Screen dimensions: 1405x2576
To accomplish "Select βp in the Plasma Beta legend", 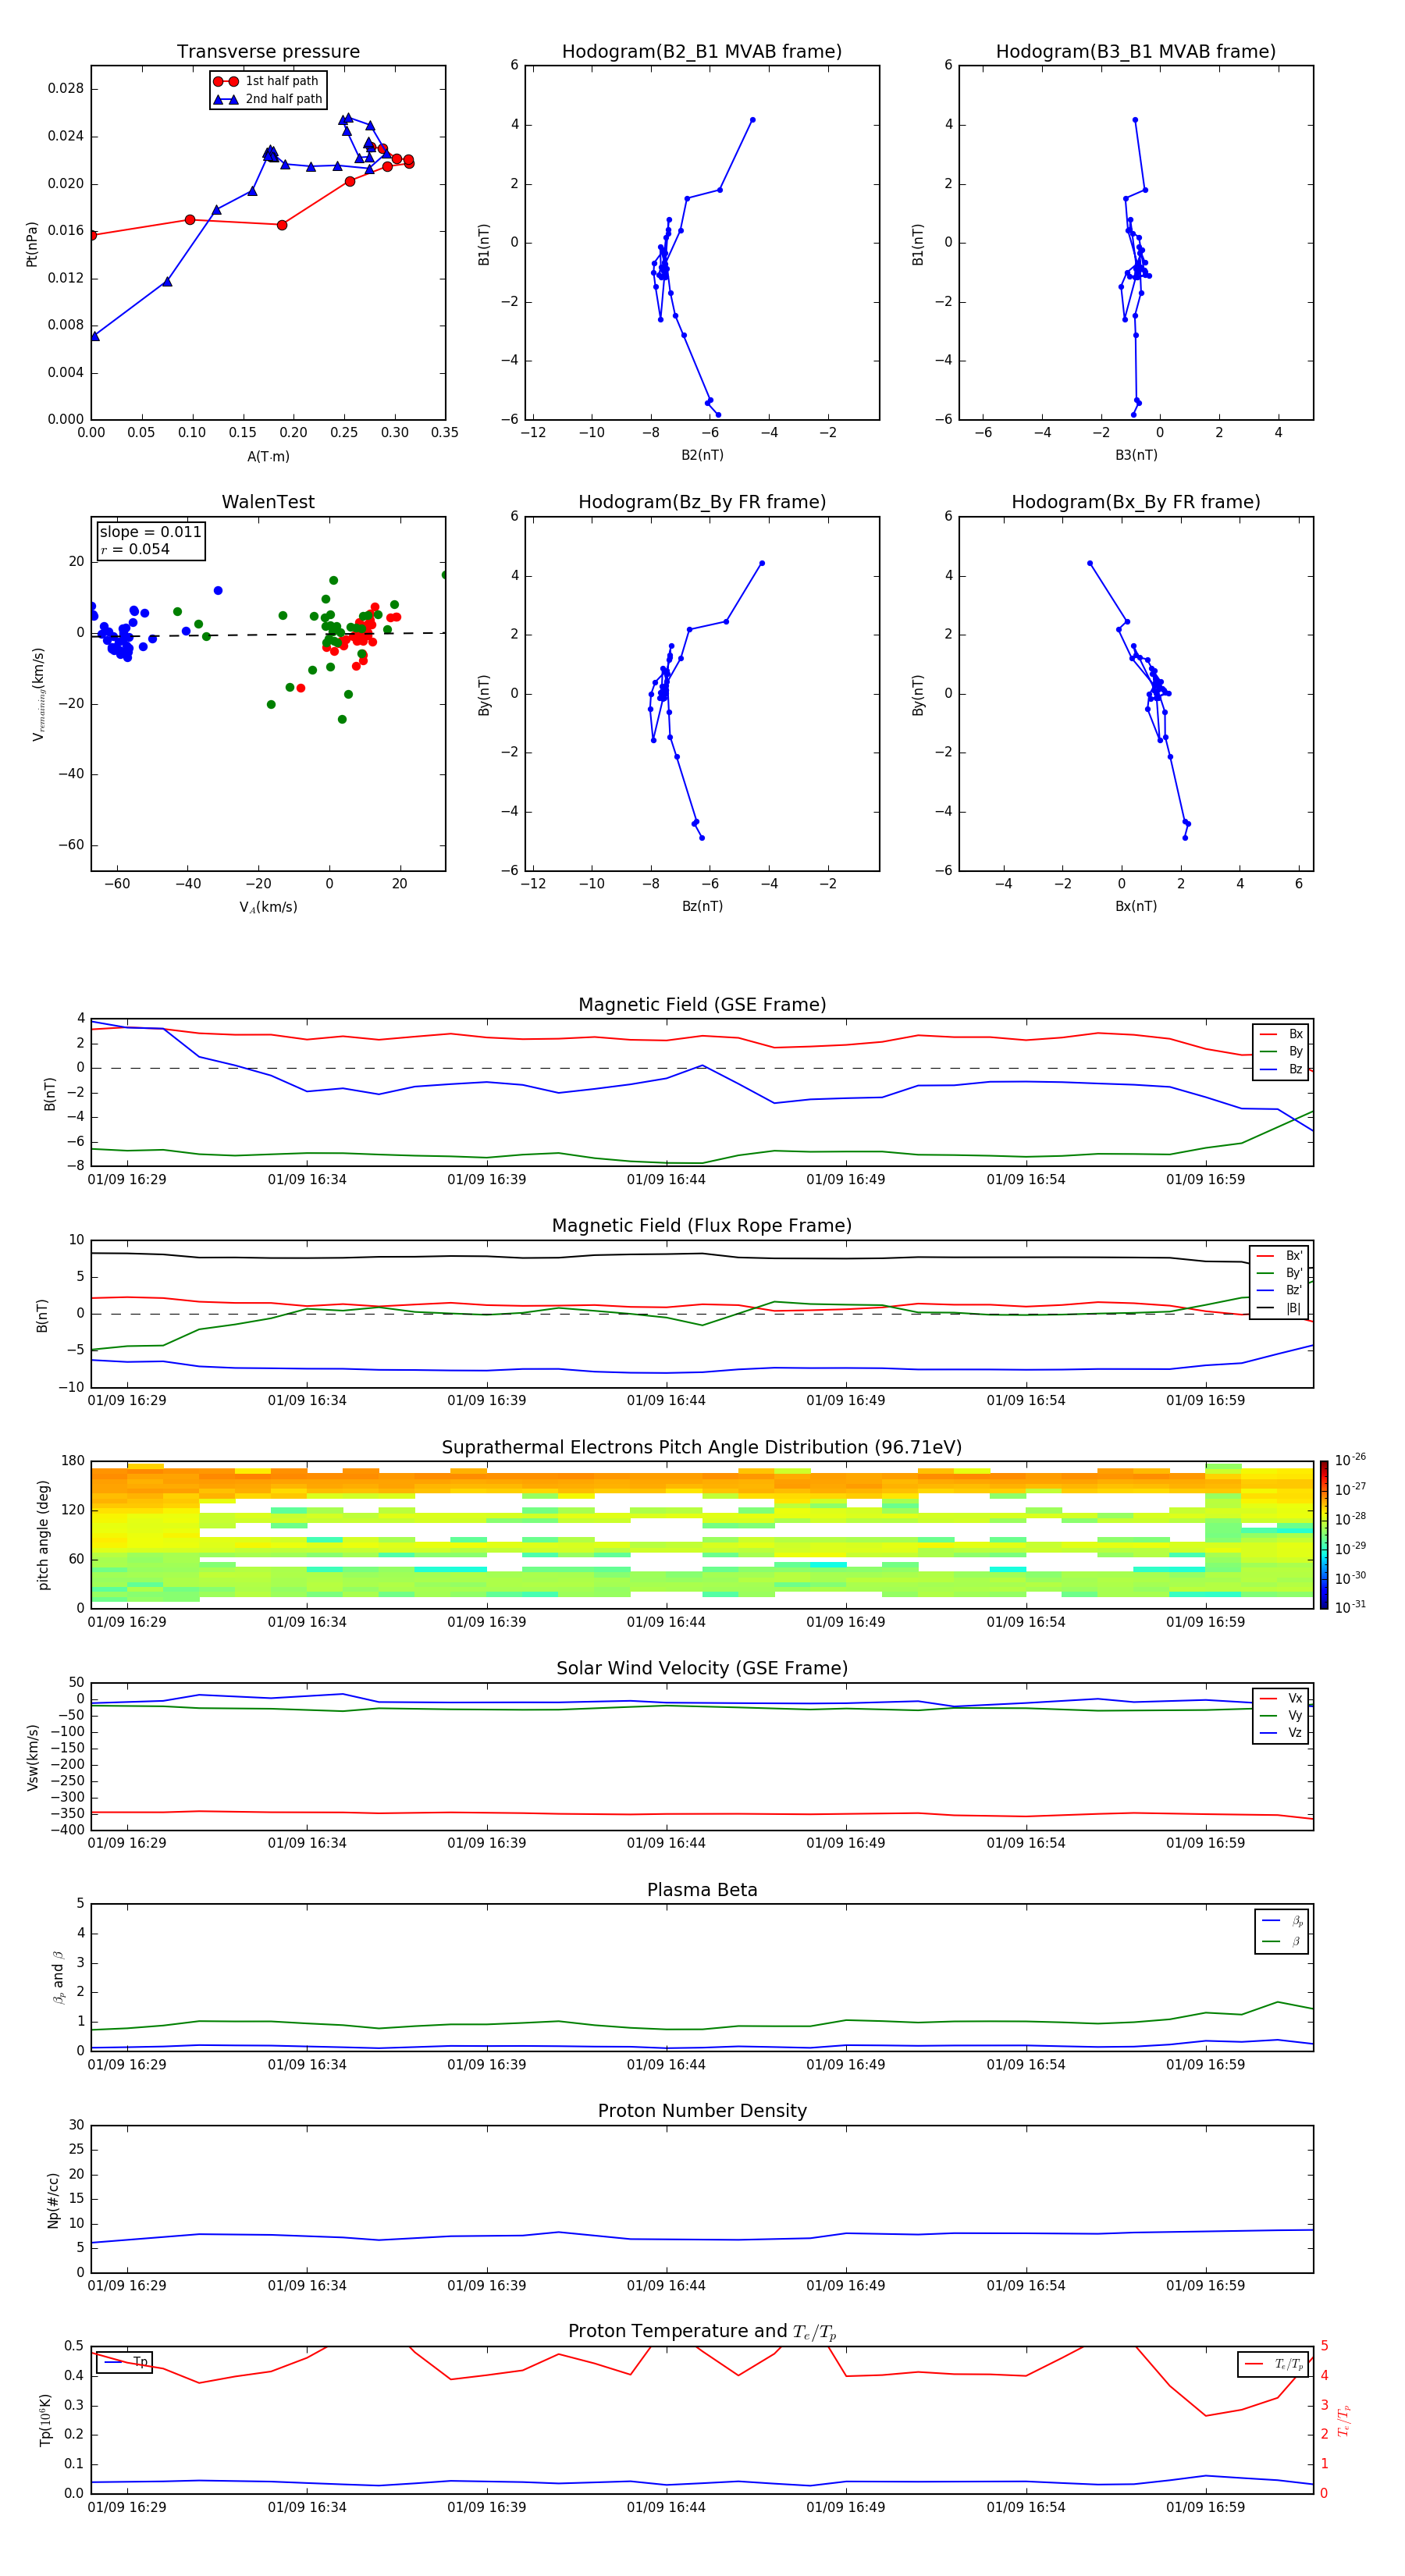I will coord(1283,1921).
